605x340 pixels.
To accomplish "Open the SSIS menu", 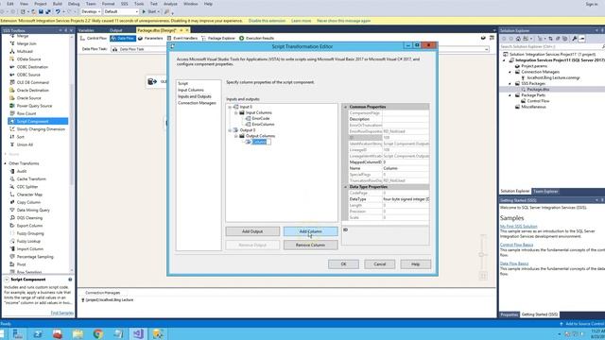I will (124, 4).
